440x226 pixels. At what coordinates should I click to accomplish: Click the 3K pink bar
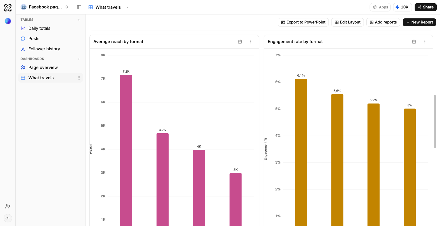235,199
